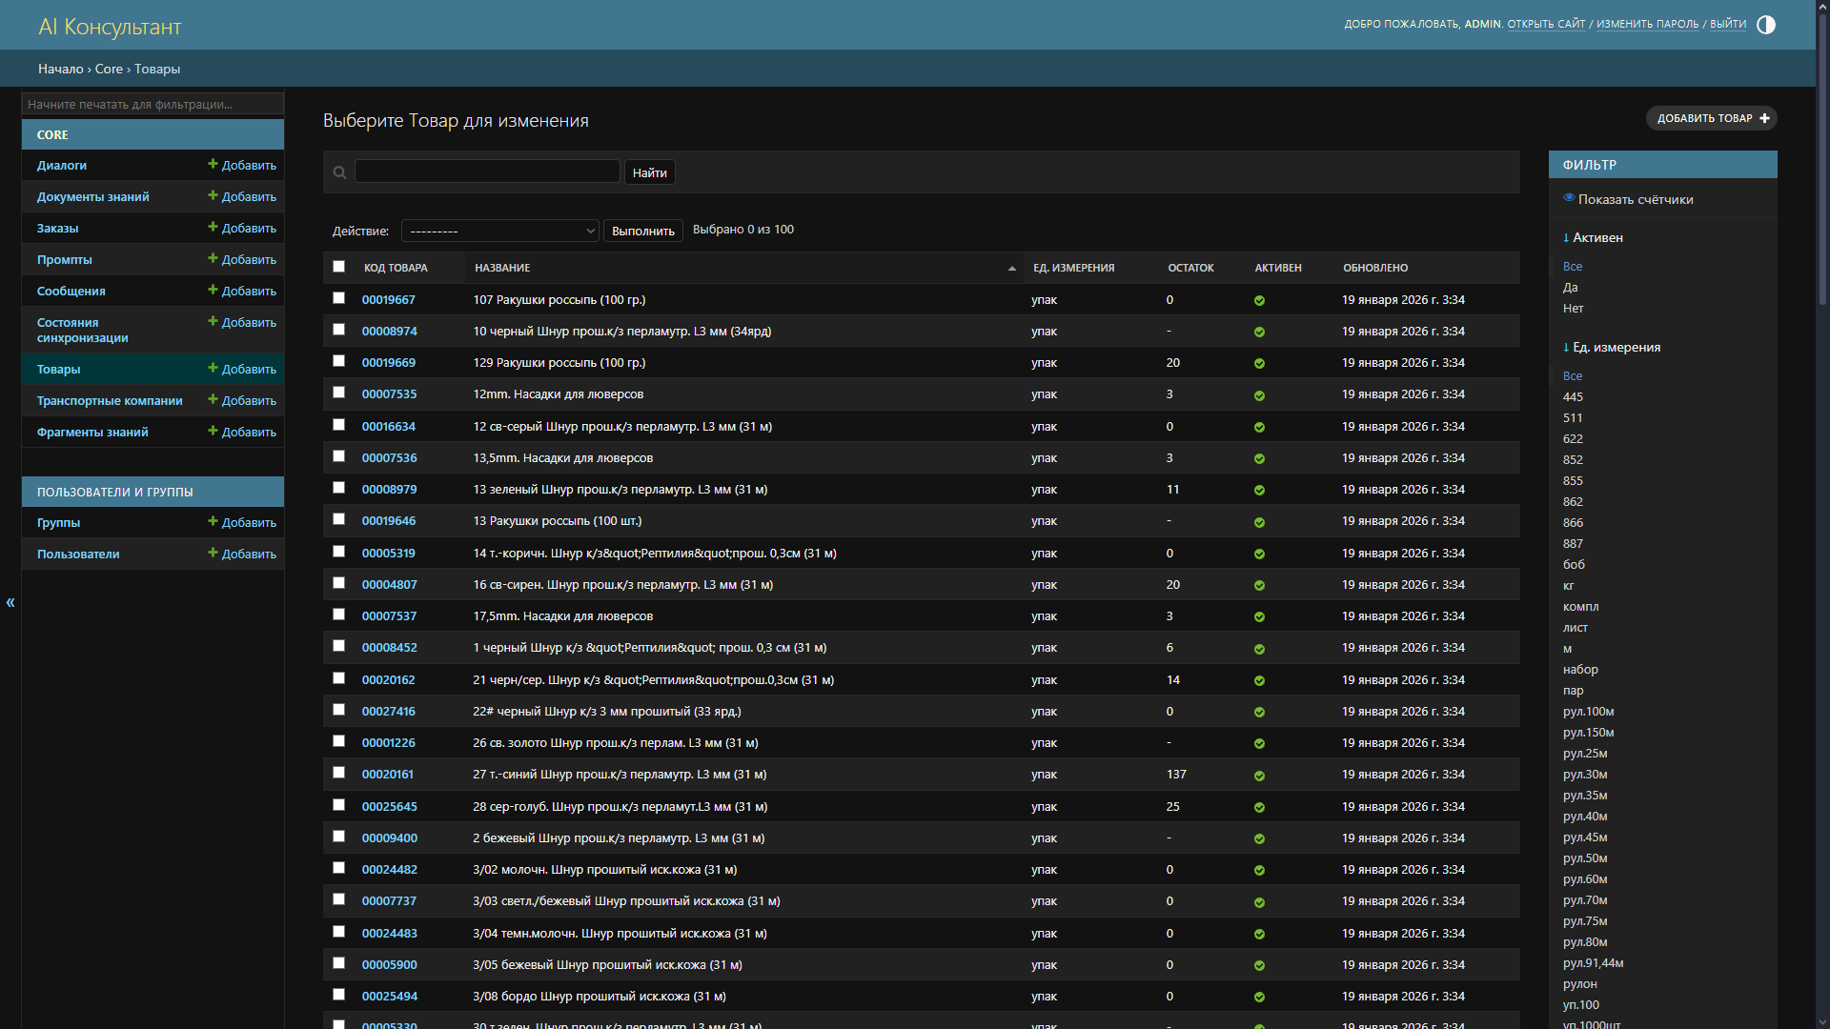Screen dimensions: 1830x1029
Task: Collapse the sidebar with the double-arrow icon
Action: pyautogui.click(x=10, y=602)
